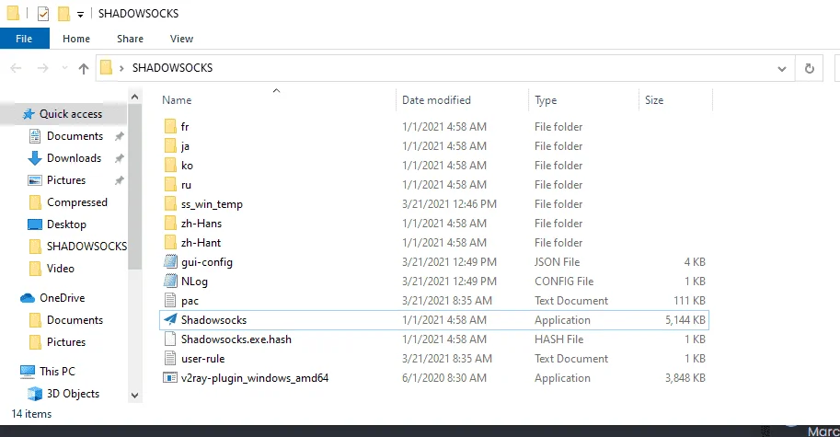Screen dimensions: 840x437
Task: Open Video folder in Quick access
Action: click(x=61, y=269)
